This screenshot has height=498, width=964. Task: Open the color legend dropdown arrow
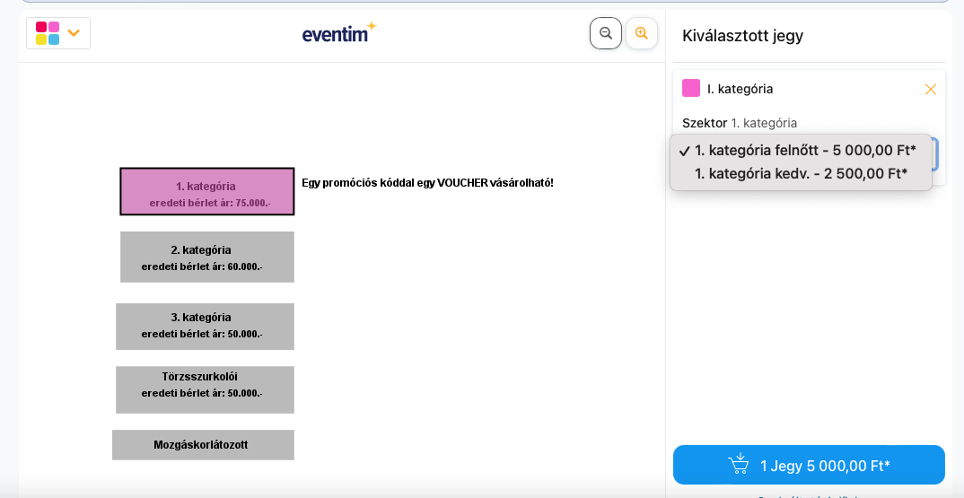click(x=74, y=33)
